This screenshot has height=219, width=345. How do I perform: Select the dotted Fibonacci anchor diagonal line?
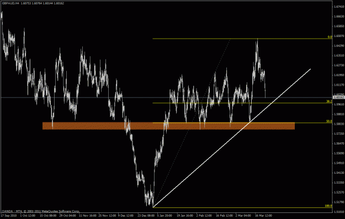[192, 123]
